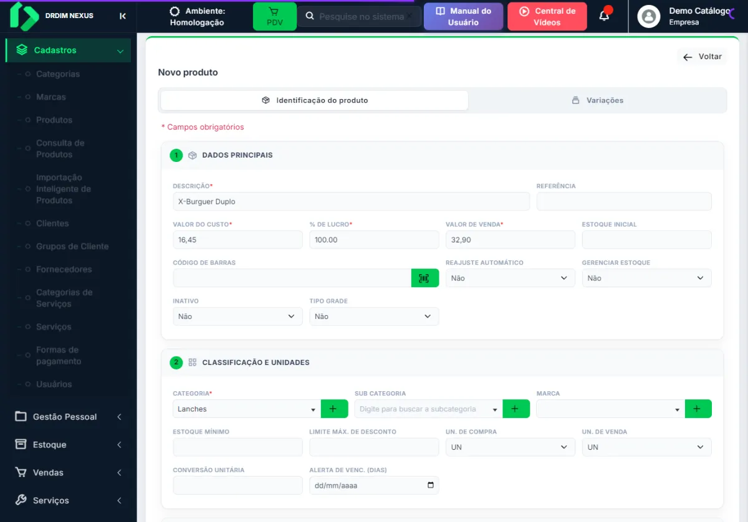Open the Reajuste Automático dropdown
The height and width of the screenshot is (522, 748).
click(510, 278)
